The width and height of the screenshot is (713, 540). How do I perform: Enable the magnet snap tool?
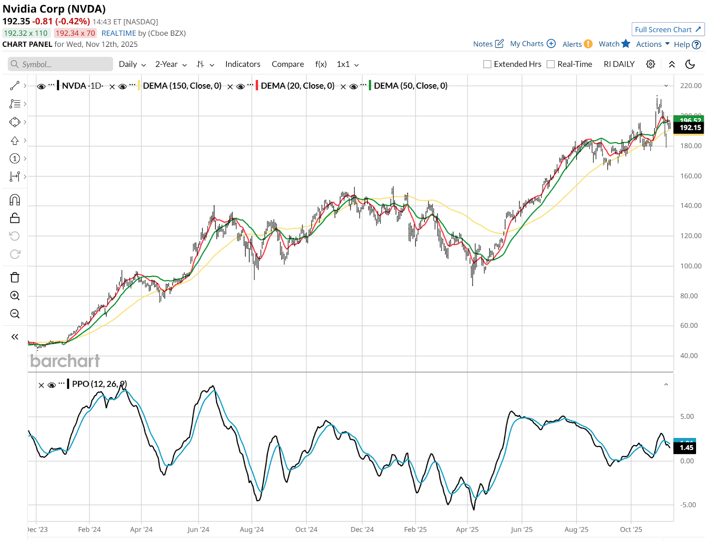point(15,200)
